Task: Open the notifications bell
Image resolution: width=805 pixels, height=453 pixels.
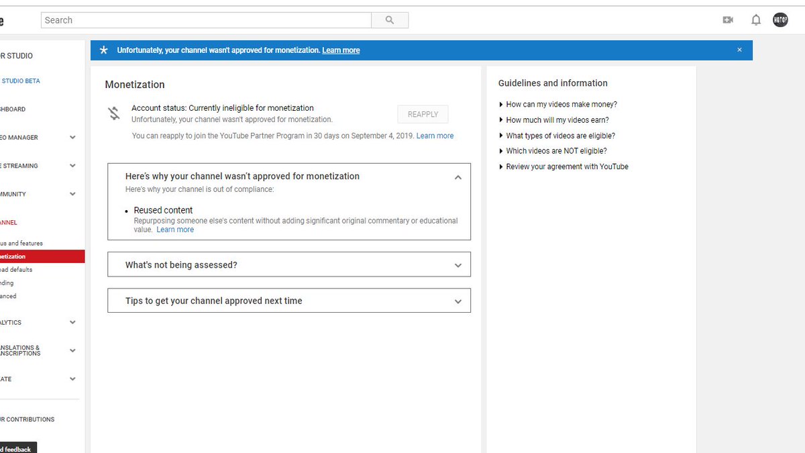Action: (x=756, y=20)
